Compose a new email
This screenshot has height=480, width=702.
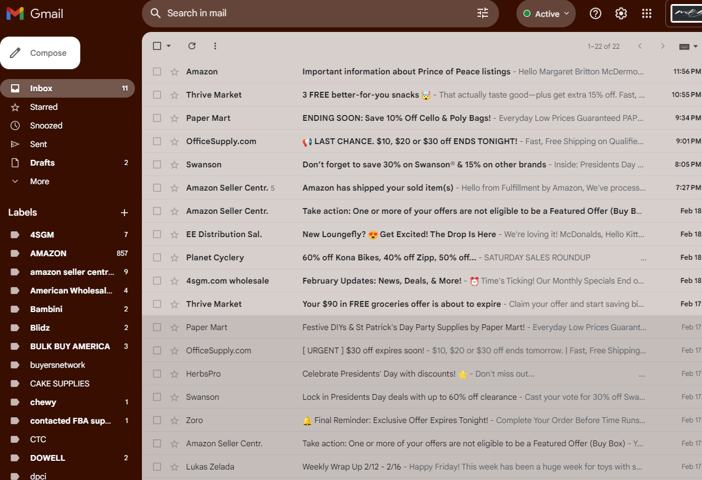(40, 53)
